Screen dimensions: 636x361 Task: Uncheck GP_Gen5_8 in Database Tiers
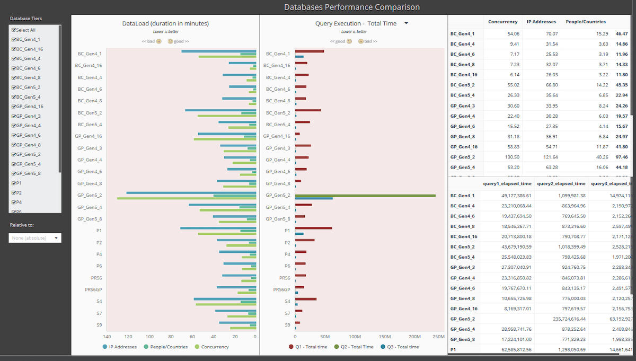pyautogui.click(x=14, y=173)
